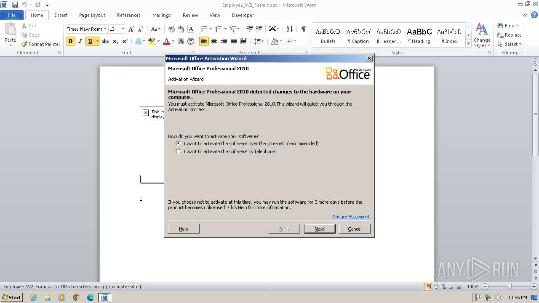The height and width of the screenshot is (303, 539).
Task: Click the Cut scissors icon
Action: click(x=24, y=26)
